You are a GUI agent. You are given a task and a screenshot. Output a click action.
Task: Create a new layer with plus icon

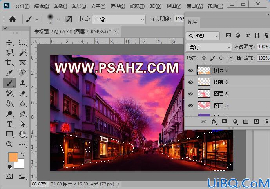[256, 122]
